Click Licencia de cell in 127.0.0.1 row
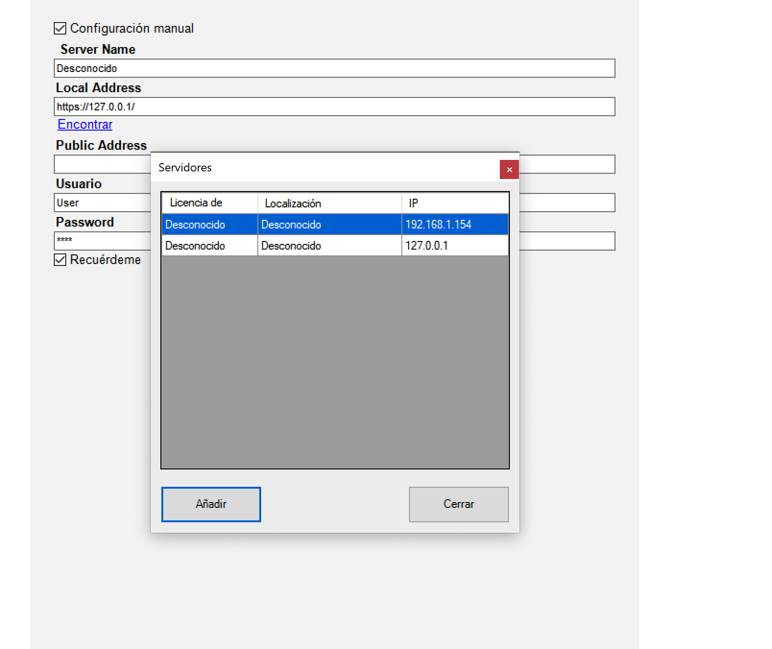The height and width of the screenshot is (649, 772). tap(209, 246)
